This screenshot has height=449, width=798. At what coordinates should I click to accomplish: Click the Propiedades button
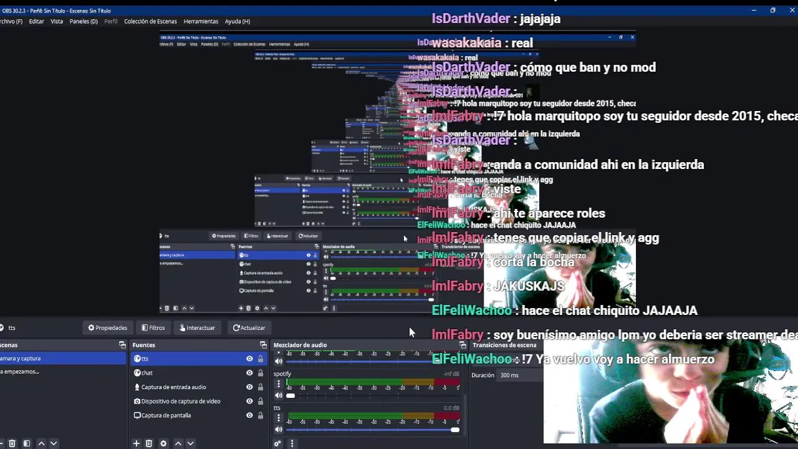click(107, 327)
